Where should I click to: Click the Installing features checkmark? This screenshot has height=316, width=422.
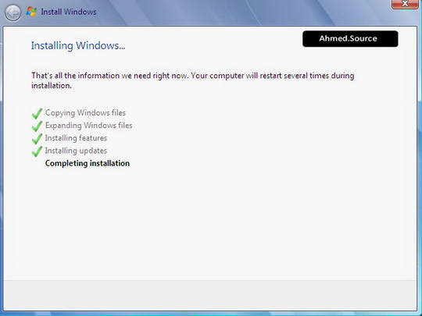37,139
